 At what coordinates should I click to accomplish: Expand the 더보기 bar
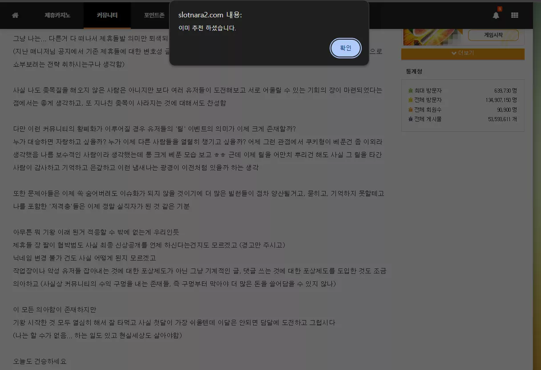[463, 53]
